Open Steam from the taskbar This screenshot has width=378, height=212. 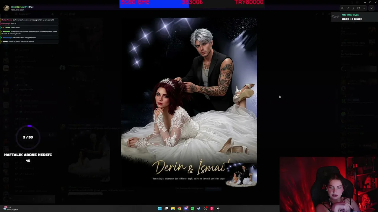click(x=199, y=208)
